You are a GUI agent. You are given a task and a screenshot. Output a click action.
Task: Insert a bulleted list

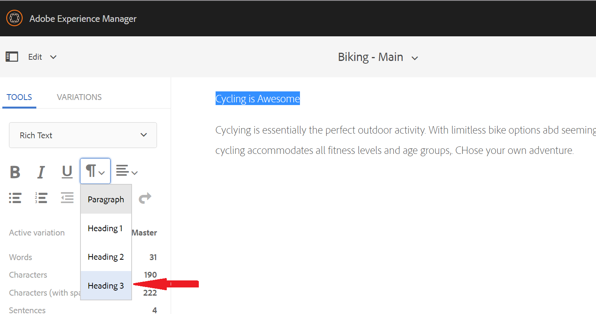tap(15, 198)
